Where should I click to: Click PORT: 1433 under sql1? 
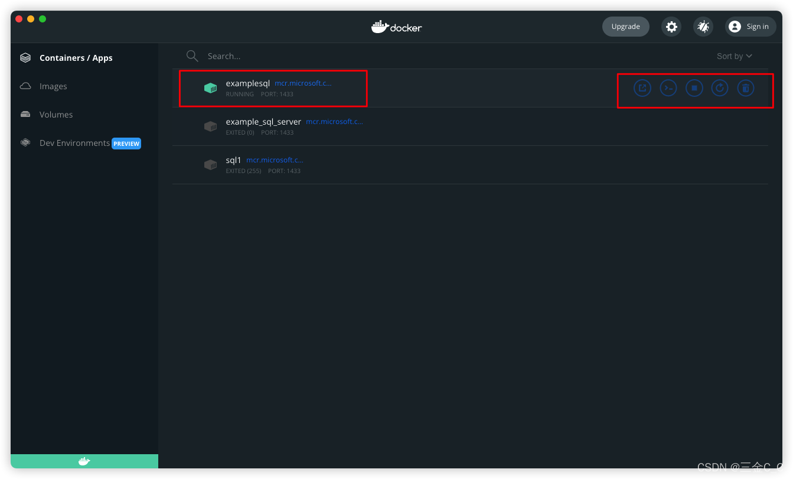pyautogui.click(x=284, y=171)
